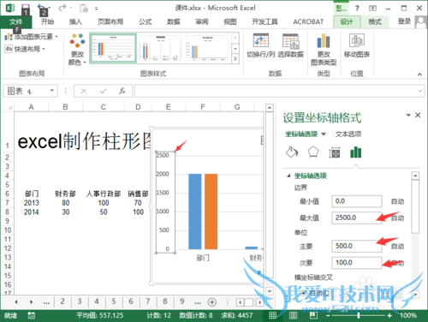Click next sheet navigation arrow
This screenshot has width=428, height=322.
point(31,302)
